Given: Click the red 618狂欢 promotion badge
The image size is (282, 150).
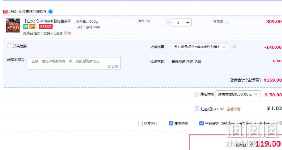Looking at the screenshot, I should [x=46, y=27].
